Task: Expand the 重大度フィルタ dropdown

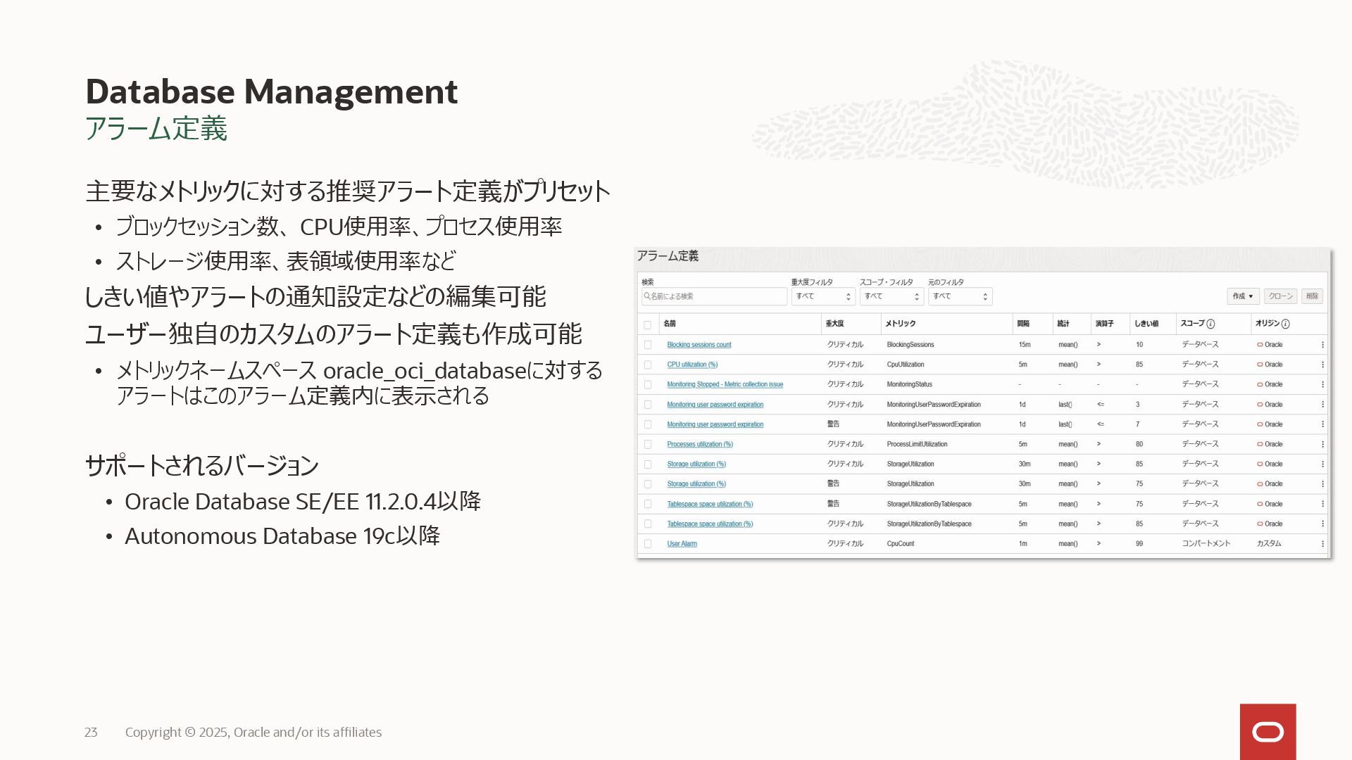Action: (x=822, y=296)
